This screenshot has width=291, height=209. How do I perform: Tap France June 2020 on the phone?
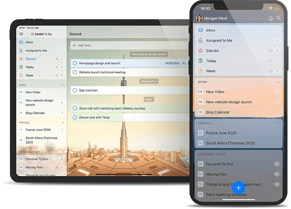(x=238, y=133)
